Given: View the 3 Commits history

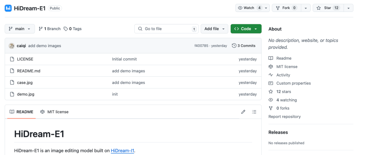Looking at the screenshot, I should tap(243, 46).
